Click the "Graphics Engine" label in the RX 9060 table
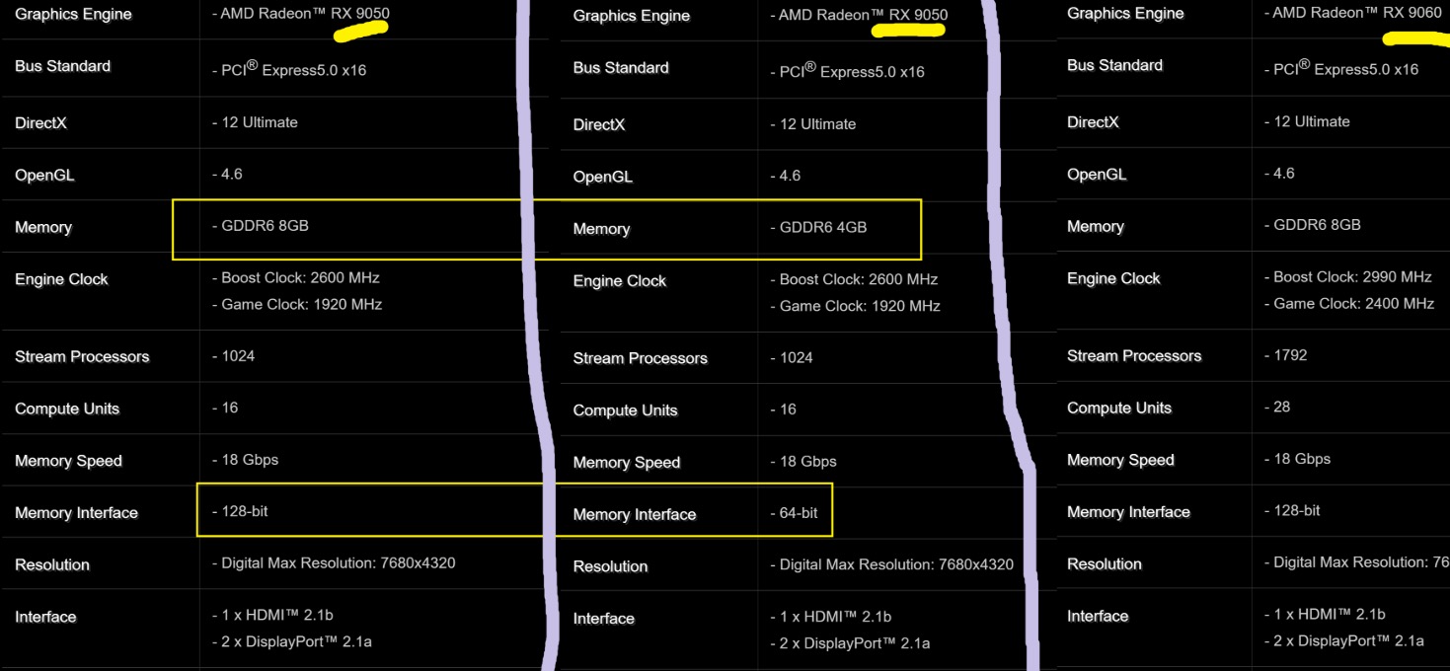The image size is (1450, 671). (x=1124, y=13)
